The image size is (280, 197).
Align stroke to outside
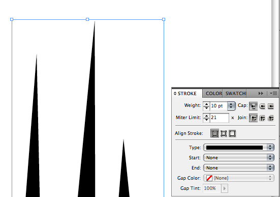[232, 133]
